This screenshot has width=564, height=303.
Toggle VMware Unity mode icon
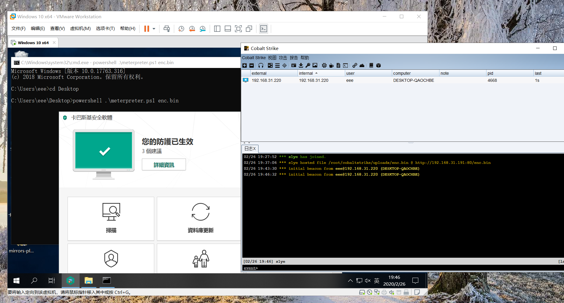[x=249, y=29]
